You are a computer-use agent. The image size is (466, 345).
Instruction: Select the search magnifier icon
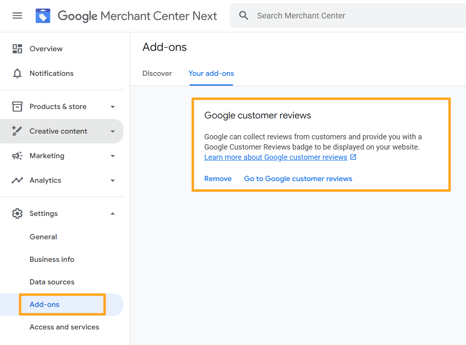(x=244, y=15)
